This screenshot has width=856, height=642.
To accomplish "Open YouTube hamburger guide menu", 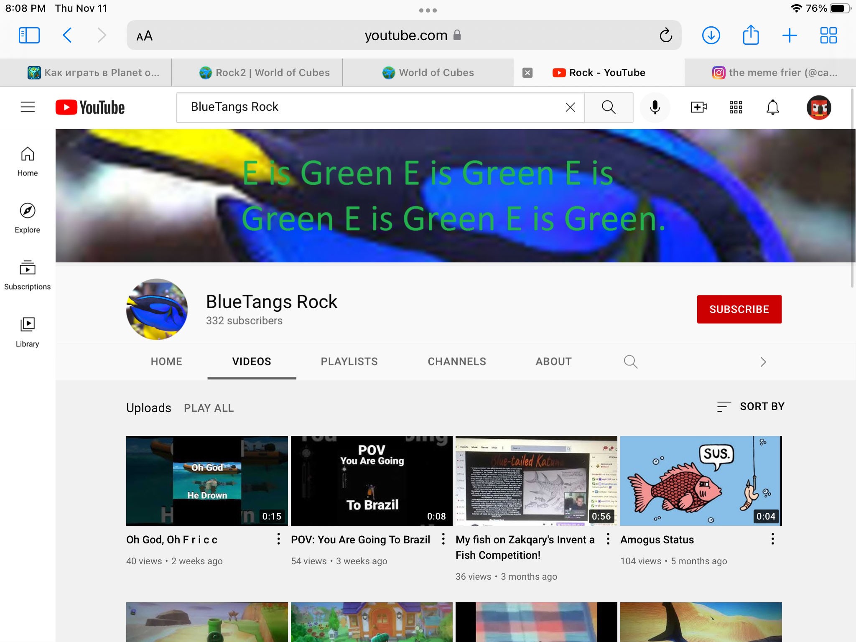I will click(28, 107).
